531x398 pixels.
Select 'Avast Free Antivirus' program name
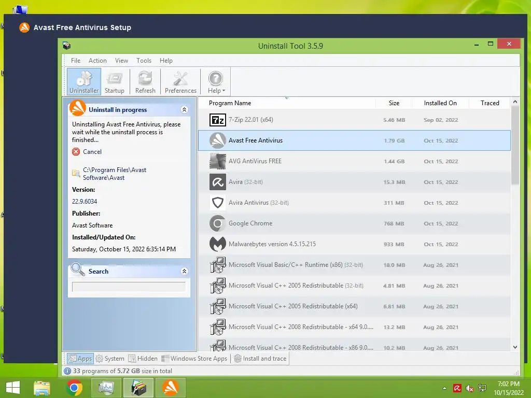[255, 140]
